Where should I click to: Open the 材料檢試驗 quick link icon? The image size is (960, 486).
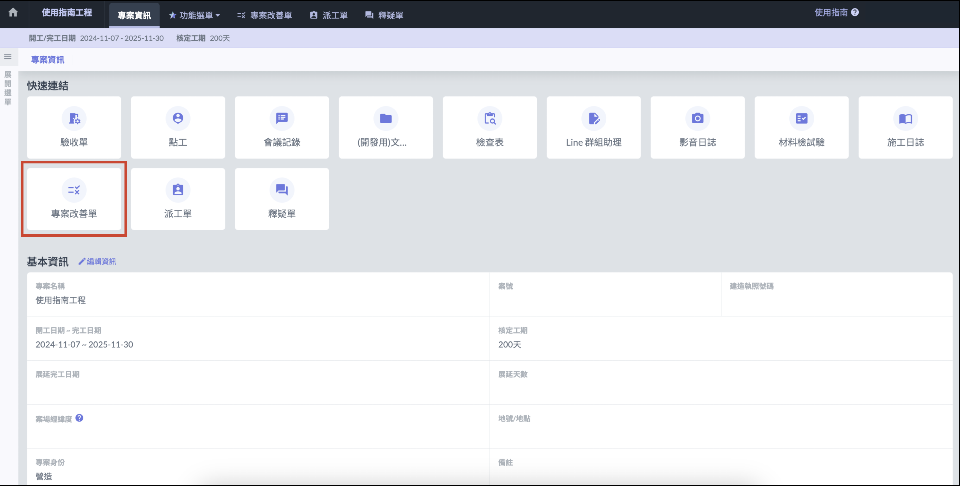pos(801,118)
